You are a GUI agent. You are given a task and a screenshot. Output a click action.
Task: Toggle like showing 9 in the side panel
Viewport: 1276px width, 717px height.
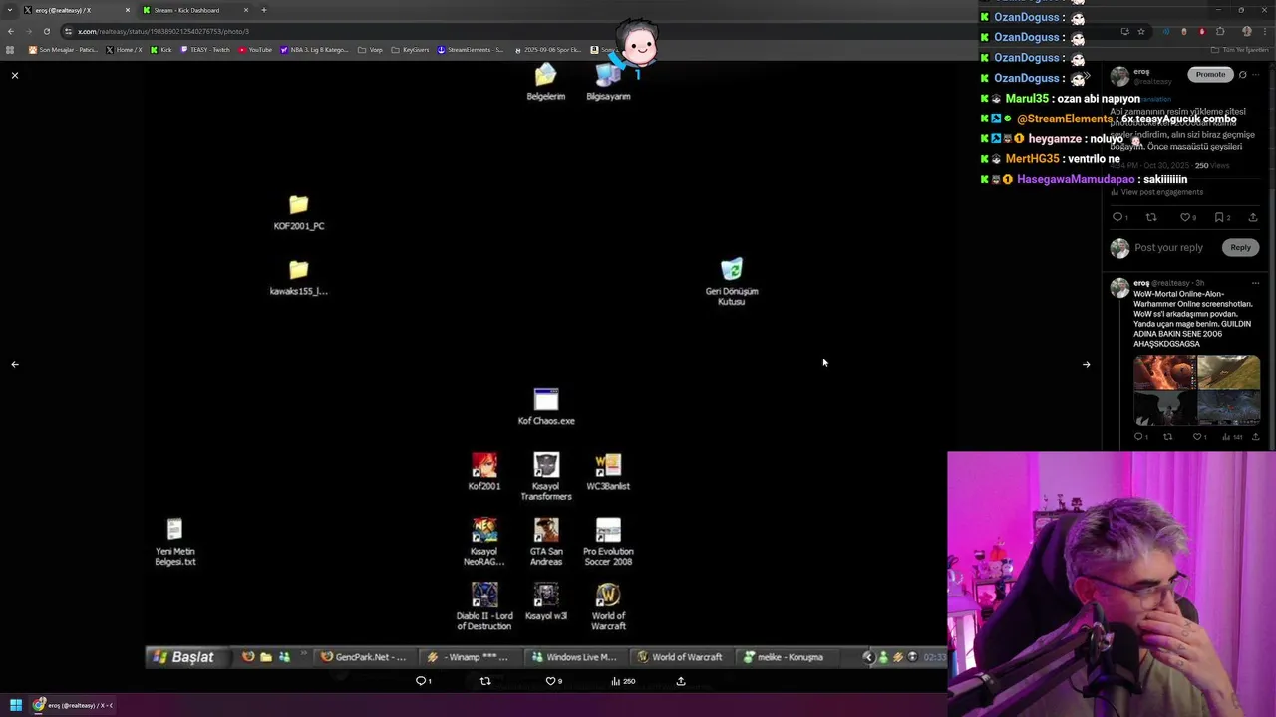[x=1187, y=217]
